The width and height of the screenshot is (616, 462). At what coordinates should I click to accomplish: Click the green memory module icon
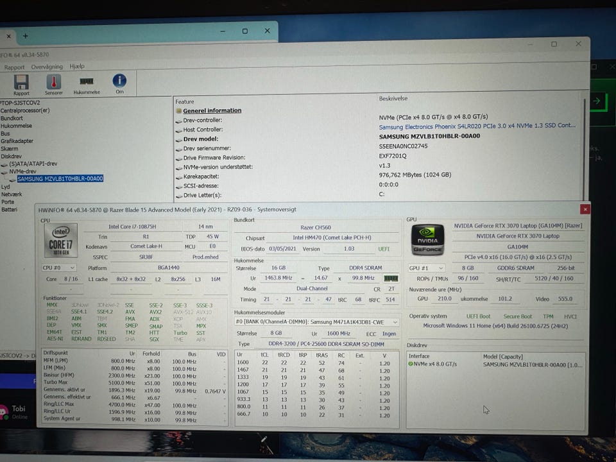coord(390,278)
